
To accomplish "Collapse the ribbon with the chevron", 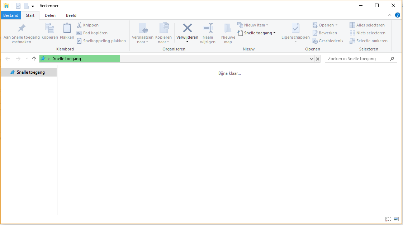I will pyautogui.click(x=390, y=15).
